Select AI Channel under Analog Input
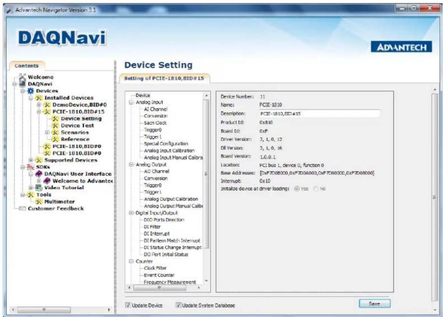The image size is (443, 317). click(156, 109)
